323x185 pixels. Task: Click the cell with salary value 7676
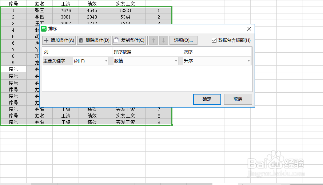point(66,10)
